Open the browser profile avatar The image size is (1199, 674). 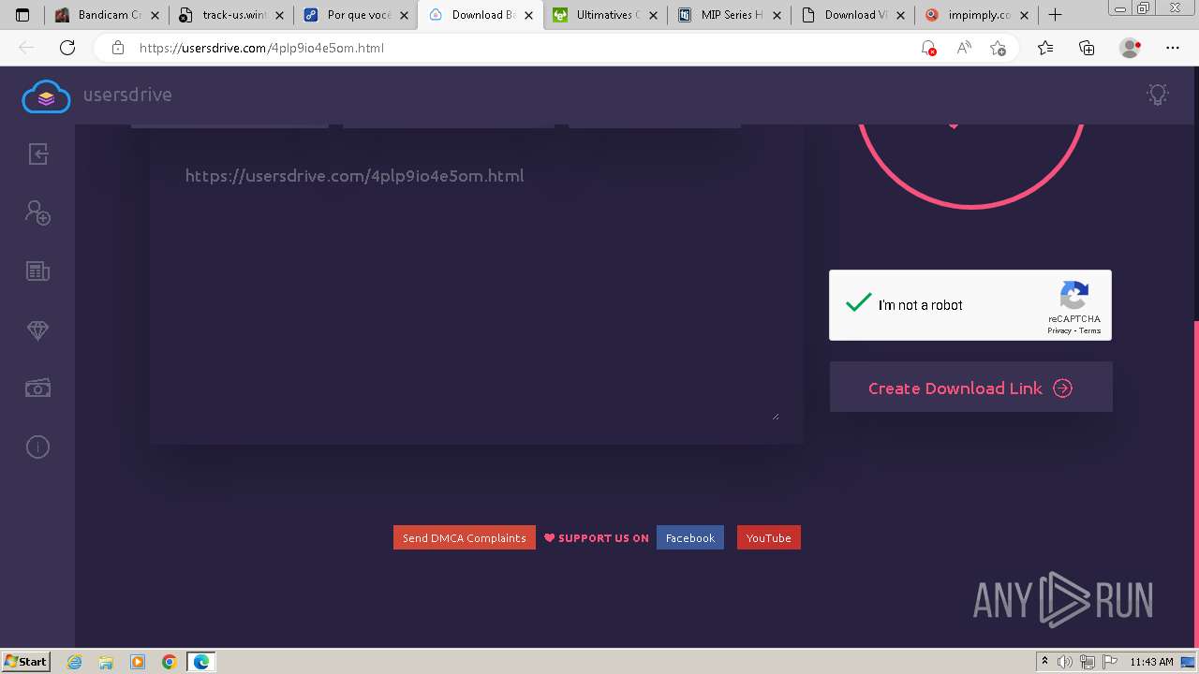[1130, 48]
